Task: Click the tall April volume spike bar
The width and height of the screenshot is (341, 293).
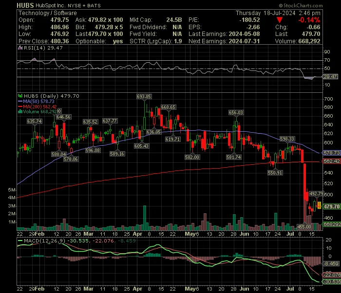Action: 145,218
